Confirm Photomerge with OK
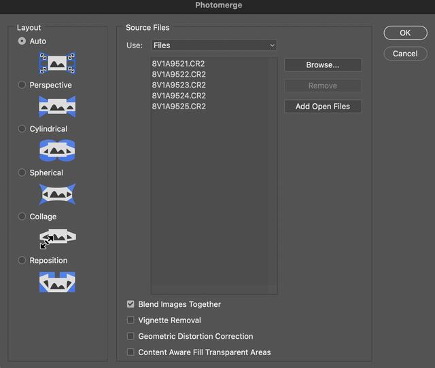Image resolution: width=435 pixels, height=368 pixels. point(405,33)
